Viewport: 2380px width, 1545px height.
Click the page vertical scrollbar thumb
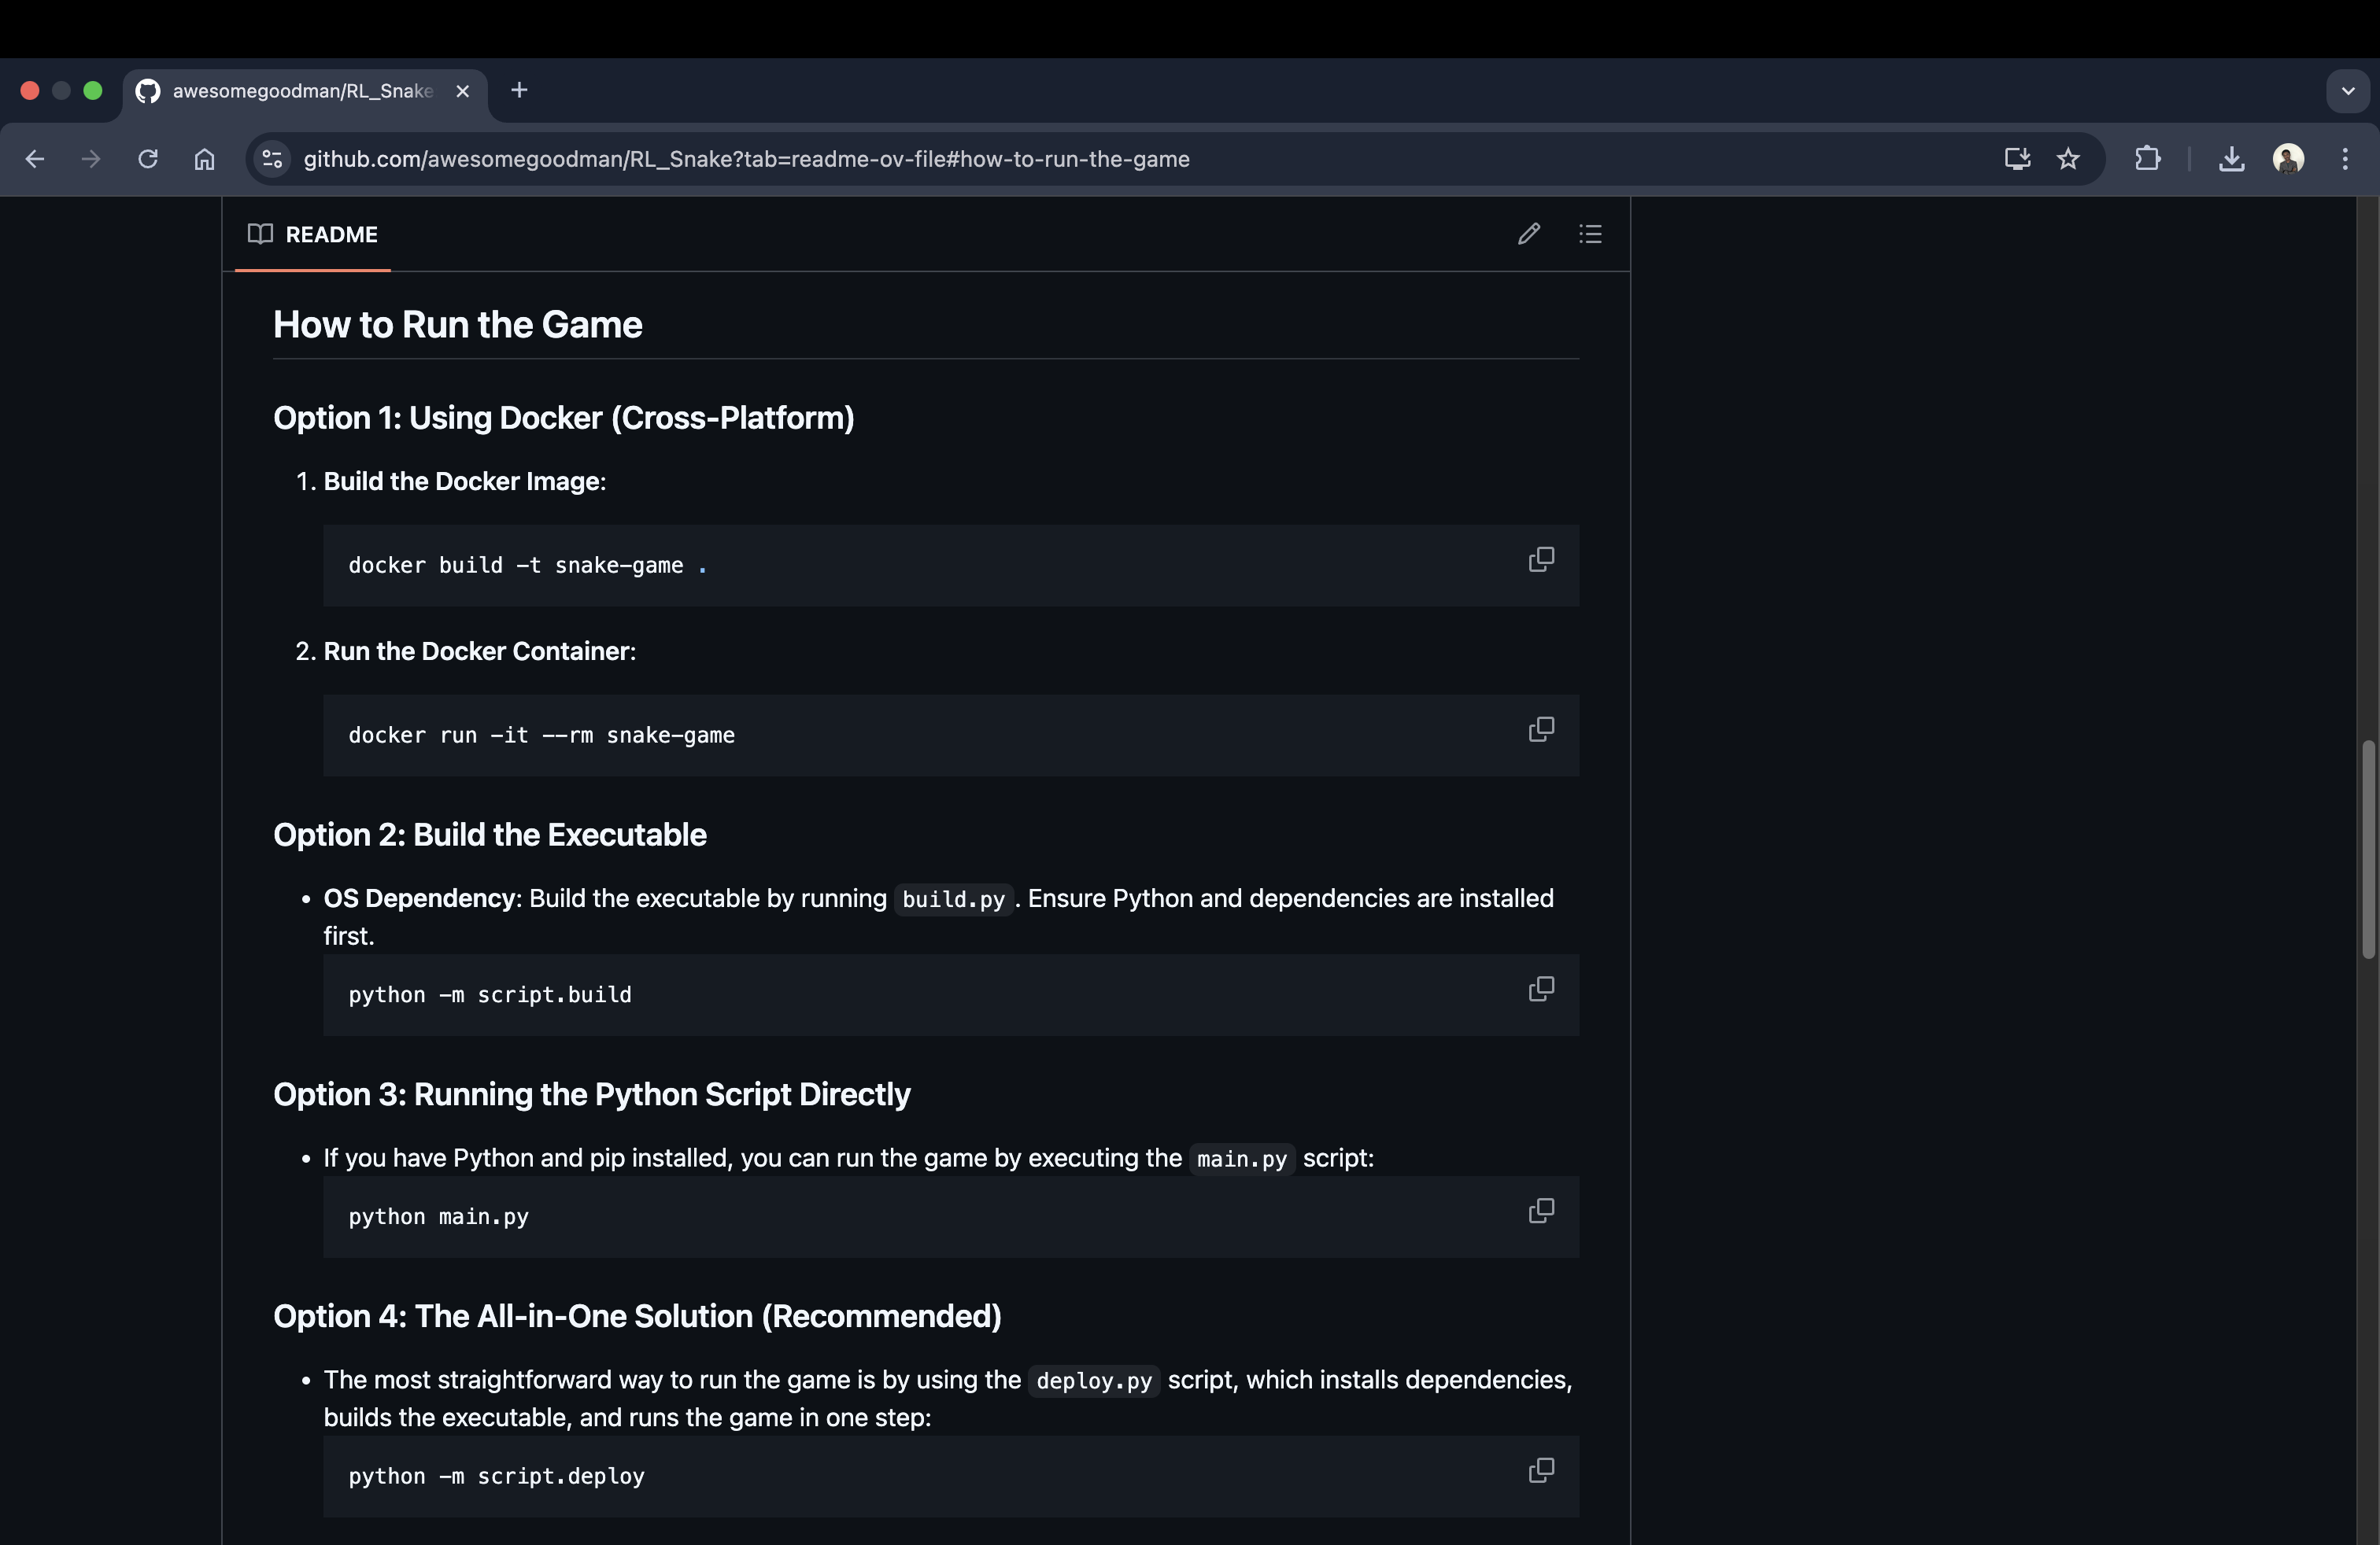[2368, 850]
